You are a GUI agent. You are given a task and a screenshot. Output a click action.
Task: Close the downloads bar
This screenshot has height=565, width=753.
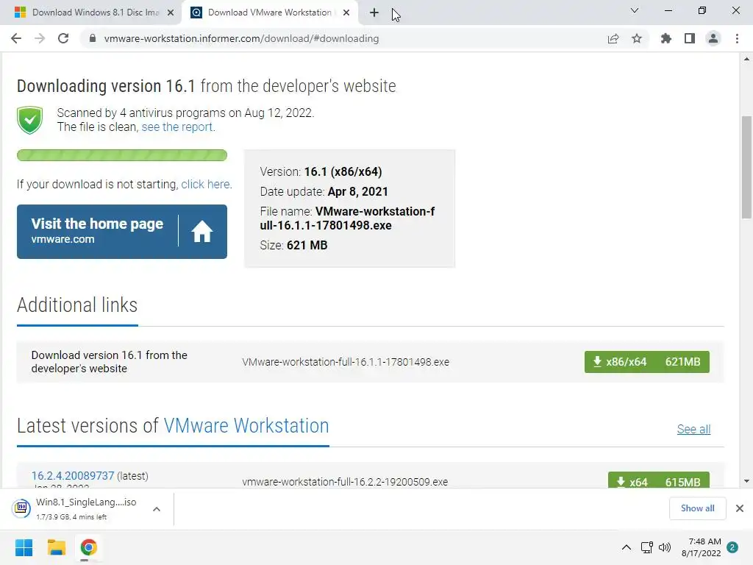pos(740,508)
